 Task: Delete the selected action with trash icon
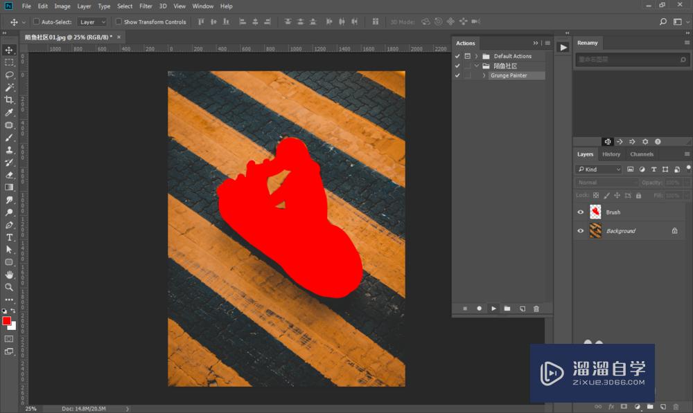536,309
